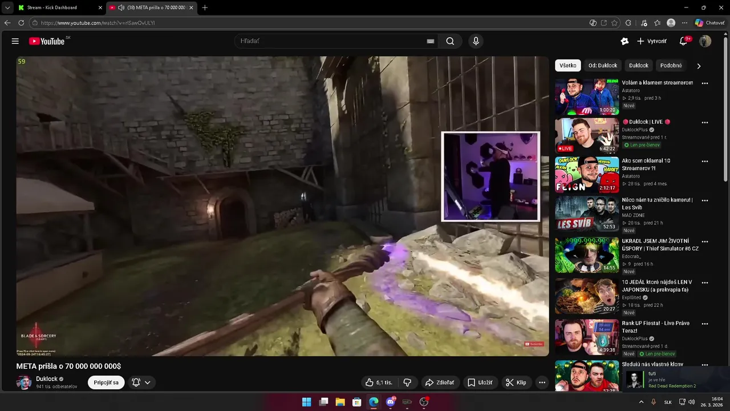Open the on-screen keyboard in search box
Image resolution: width=730 pixels, height=411 pixels.
tap(431, 41)
